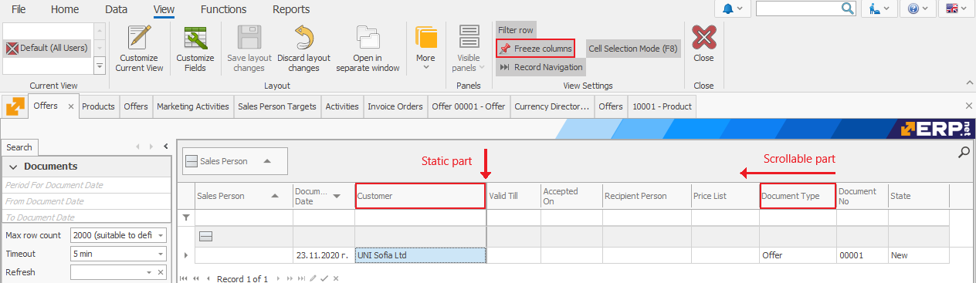976x283 pixels.
Task: Toggle Freeze columns option
Action: coord(535,49)
